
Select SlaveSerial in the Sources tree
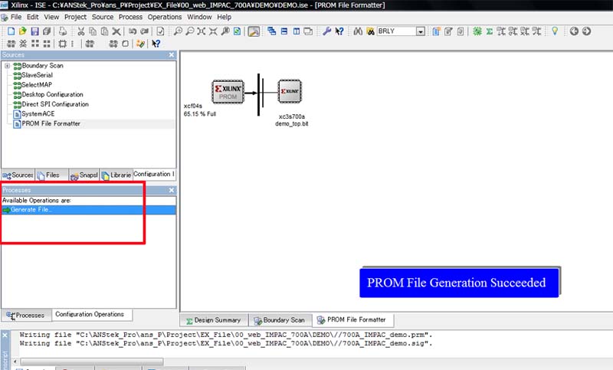click(x=37, y=75)
